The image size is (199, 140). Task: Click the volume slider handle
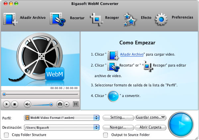click(x=51, y=104)
